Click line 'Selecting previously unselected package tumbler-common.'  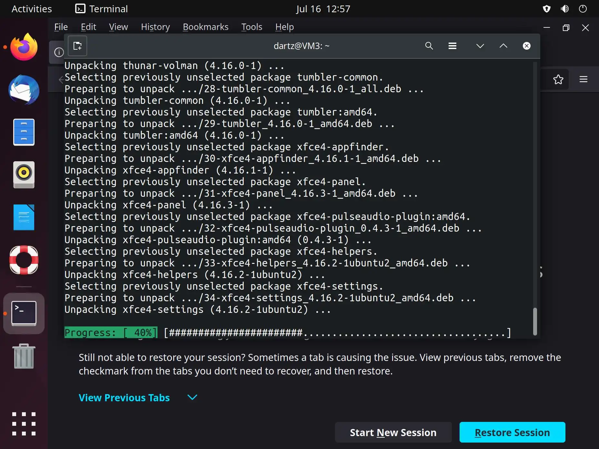pyautogui.click(x=224, y=77)
